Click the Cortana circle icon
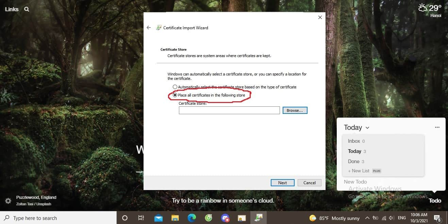448x224 pixels. point(125,218)
